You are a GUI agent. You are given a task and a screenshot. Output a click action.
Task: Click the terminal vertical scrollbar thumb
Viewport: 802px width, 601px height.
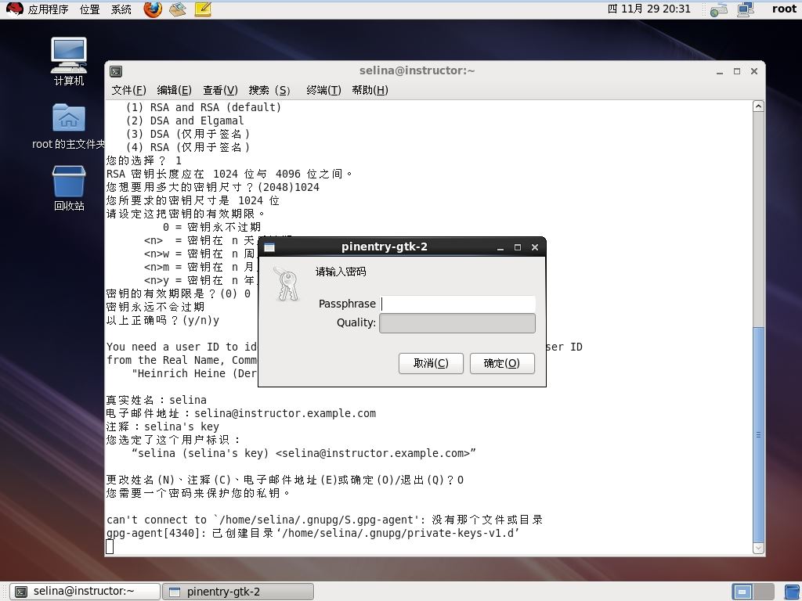coord(758,434)
